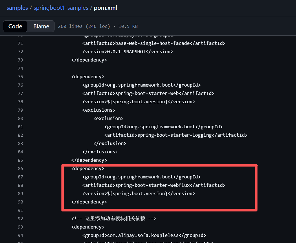Screen dimensions: 296x243
Task: Click the spring-boot-starter-web artifactId line
Action: pos(148,94)
